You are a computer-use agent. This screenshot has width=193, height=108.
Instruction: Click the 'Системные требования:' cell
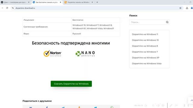47,27
